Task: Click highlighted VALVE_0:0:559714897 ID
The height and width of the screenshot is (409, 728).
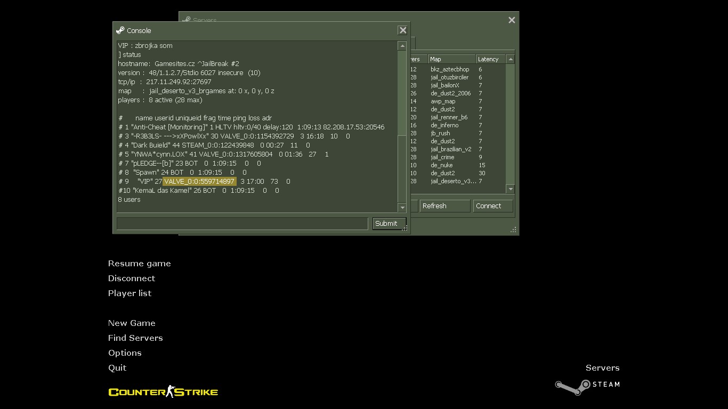Action: click(199, 182)
